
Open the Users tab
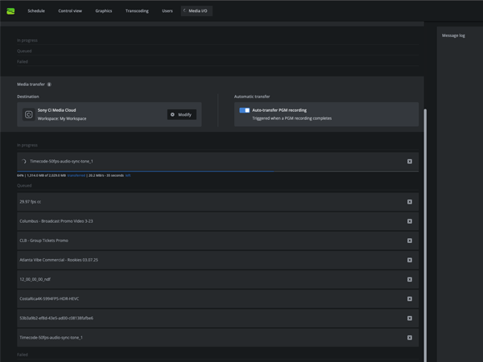(167, 10)
